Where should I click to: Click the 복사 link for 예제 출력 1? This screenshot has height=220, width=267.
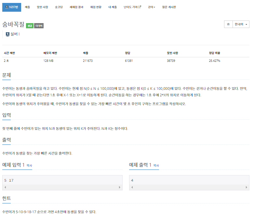click(156, 165)
